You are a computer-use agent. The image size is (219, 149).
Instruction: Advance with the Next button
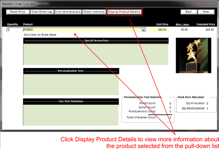(206, 12)
